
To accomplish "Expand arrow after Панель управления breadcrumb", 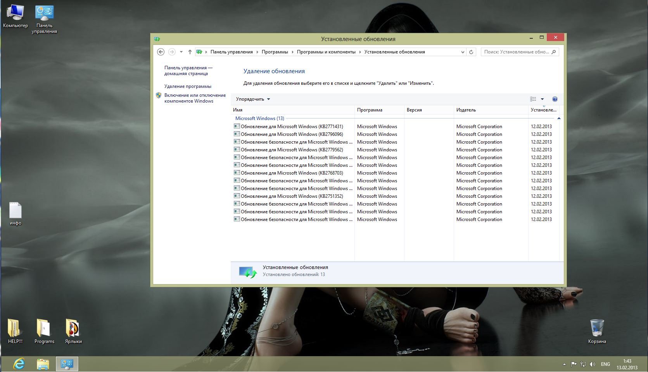I will tap(257, 52).
